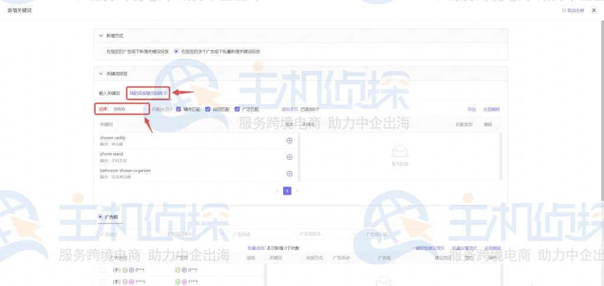This screenshot has height=286, width=604.
Task: Collapse the 关键词投放 section
Action: tap(101, 74)
